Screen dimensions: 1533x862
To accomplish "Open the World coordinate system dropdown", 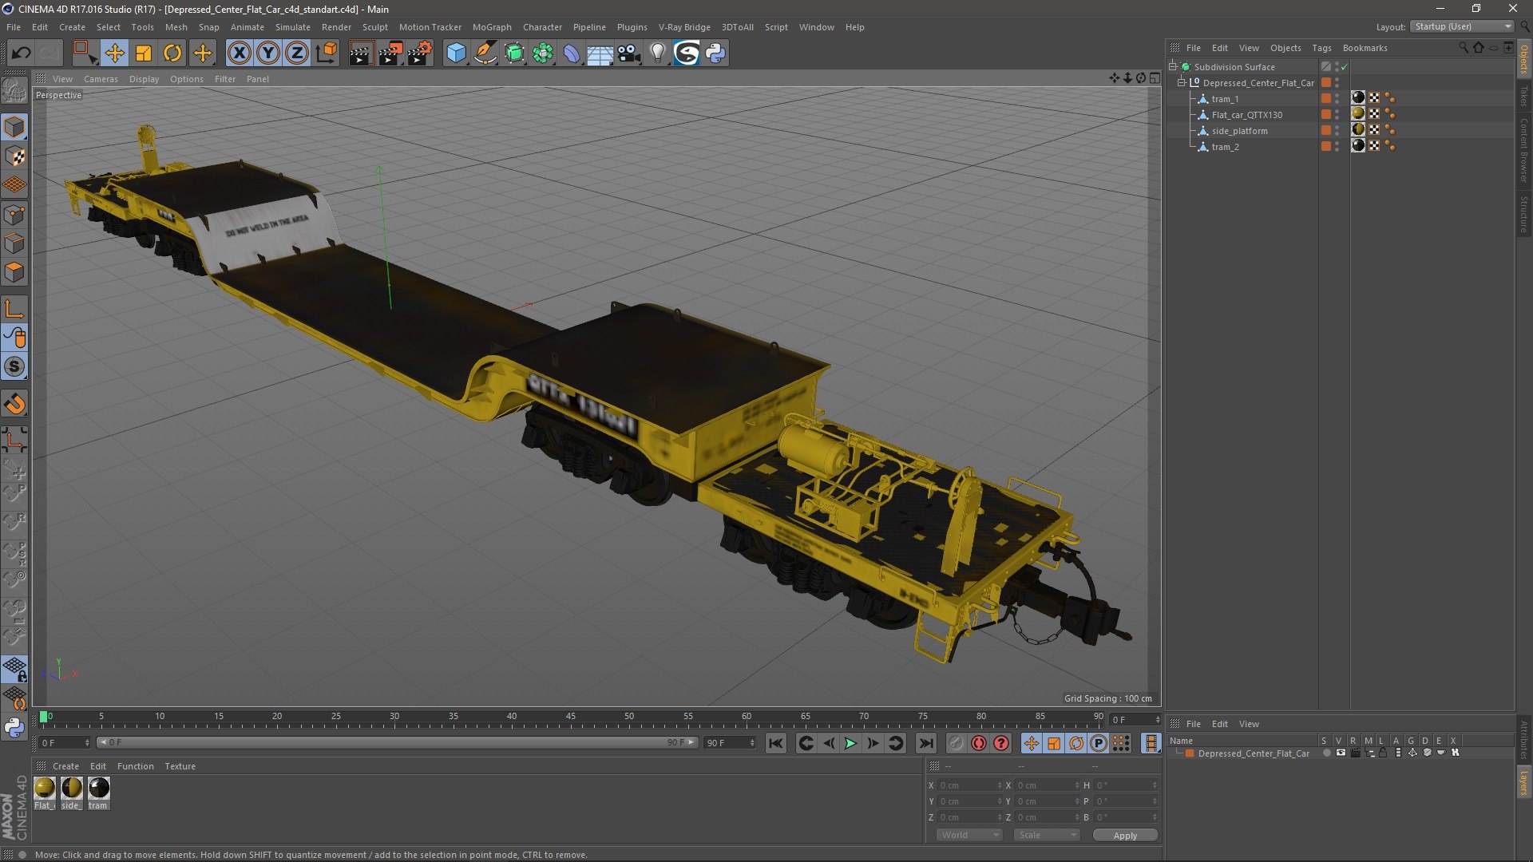I will click(x=969, y=835).
